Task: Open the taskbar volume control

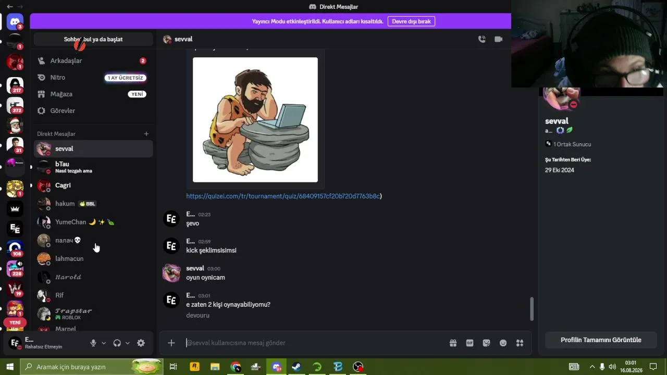Action: tap(612, 367)
